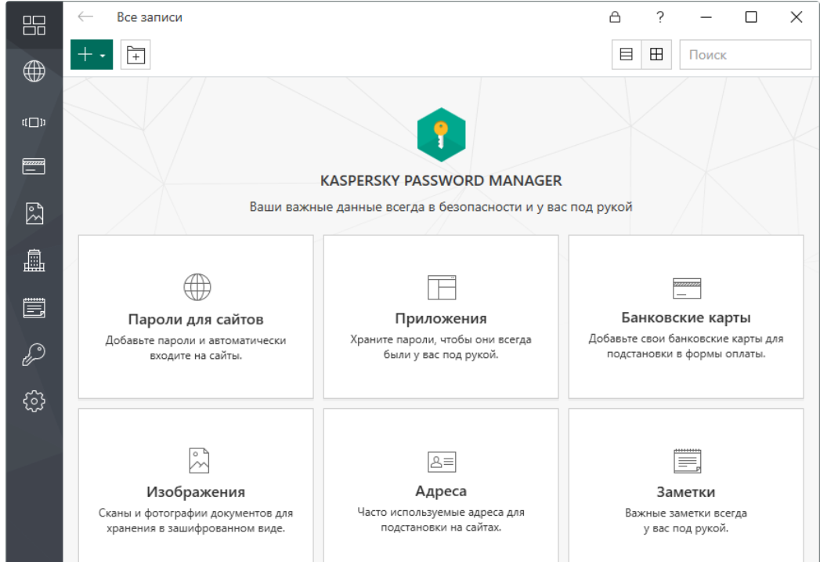This screenshot has height=562, width=820.
Task: Switch to grid view layout
Action: click(x=656, y=54)
